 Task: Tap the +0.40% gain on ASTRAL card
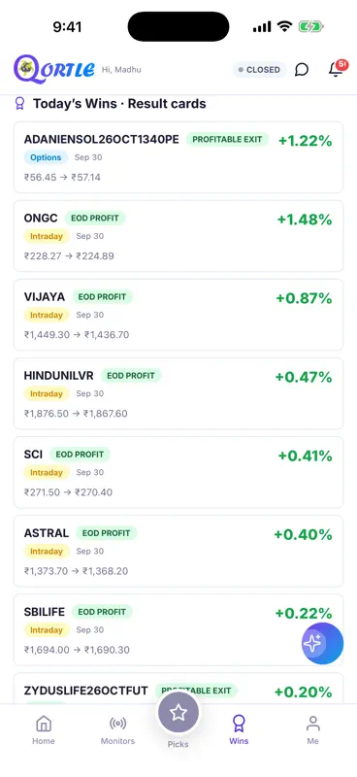pos(303,535)
